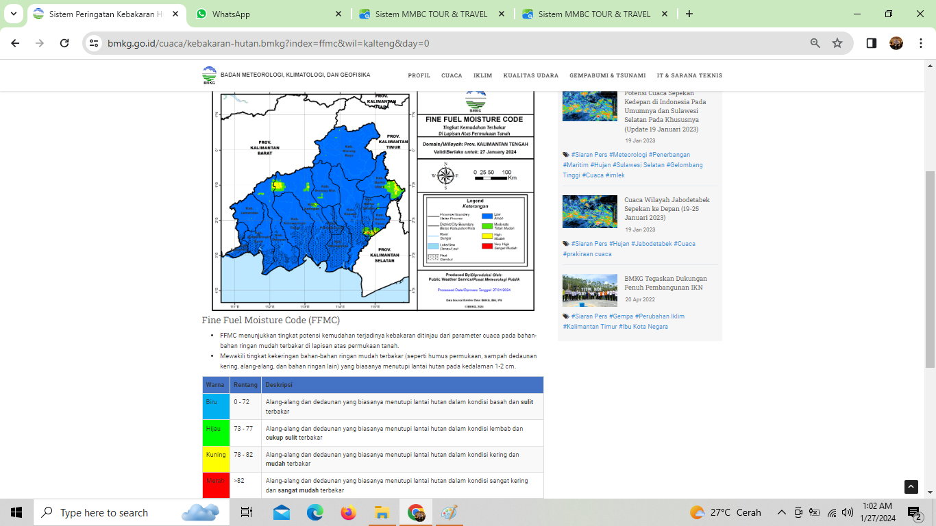Image resolution: width=936 pixels, height=526 pixels.
Task: Click the Kuning color cell in table
Action: pyautogui.click(x=216, y=460)
